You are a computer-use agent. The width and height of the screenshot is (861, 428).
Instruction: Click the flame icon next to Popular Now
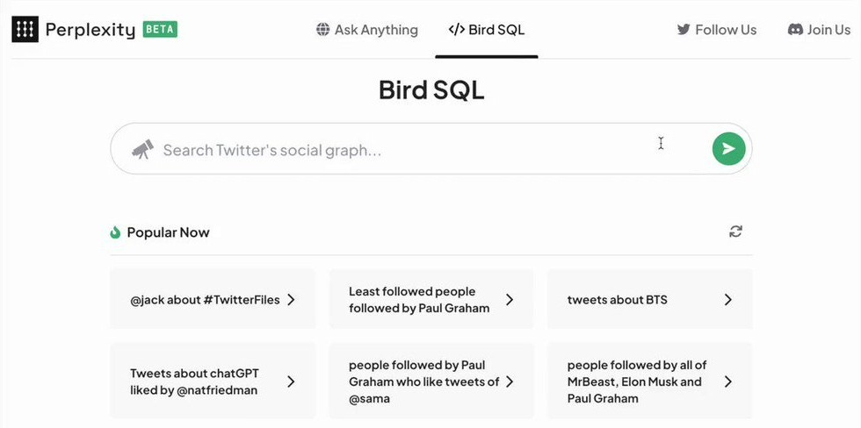115,232
